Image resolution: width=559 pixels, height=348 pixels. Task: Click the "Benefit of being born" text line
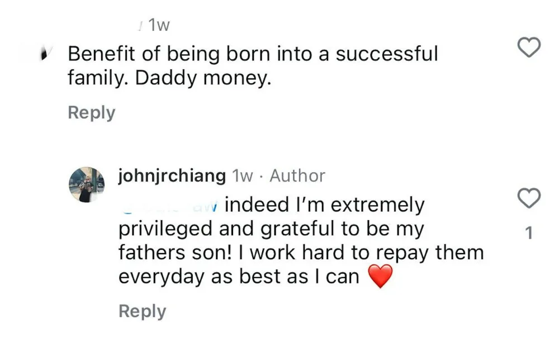pos(252,54)
